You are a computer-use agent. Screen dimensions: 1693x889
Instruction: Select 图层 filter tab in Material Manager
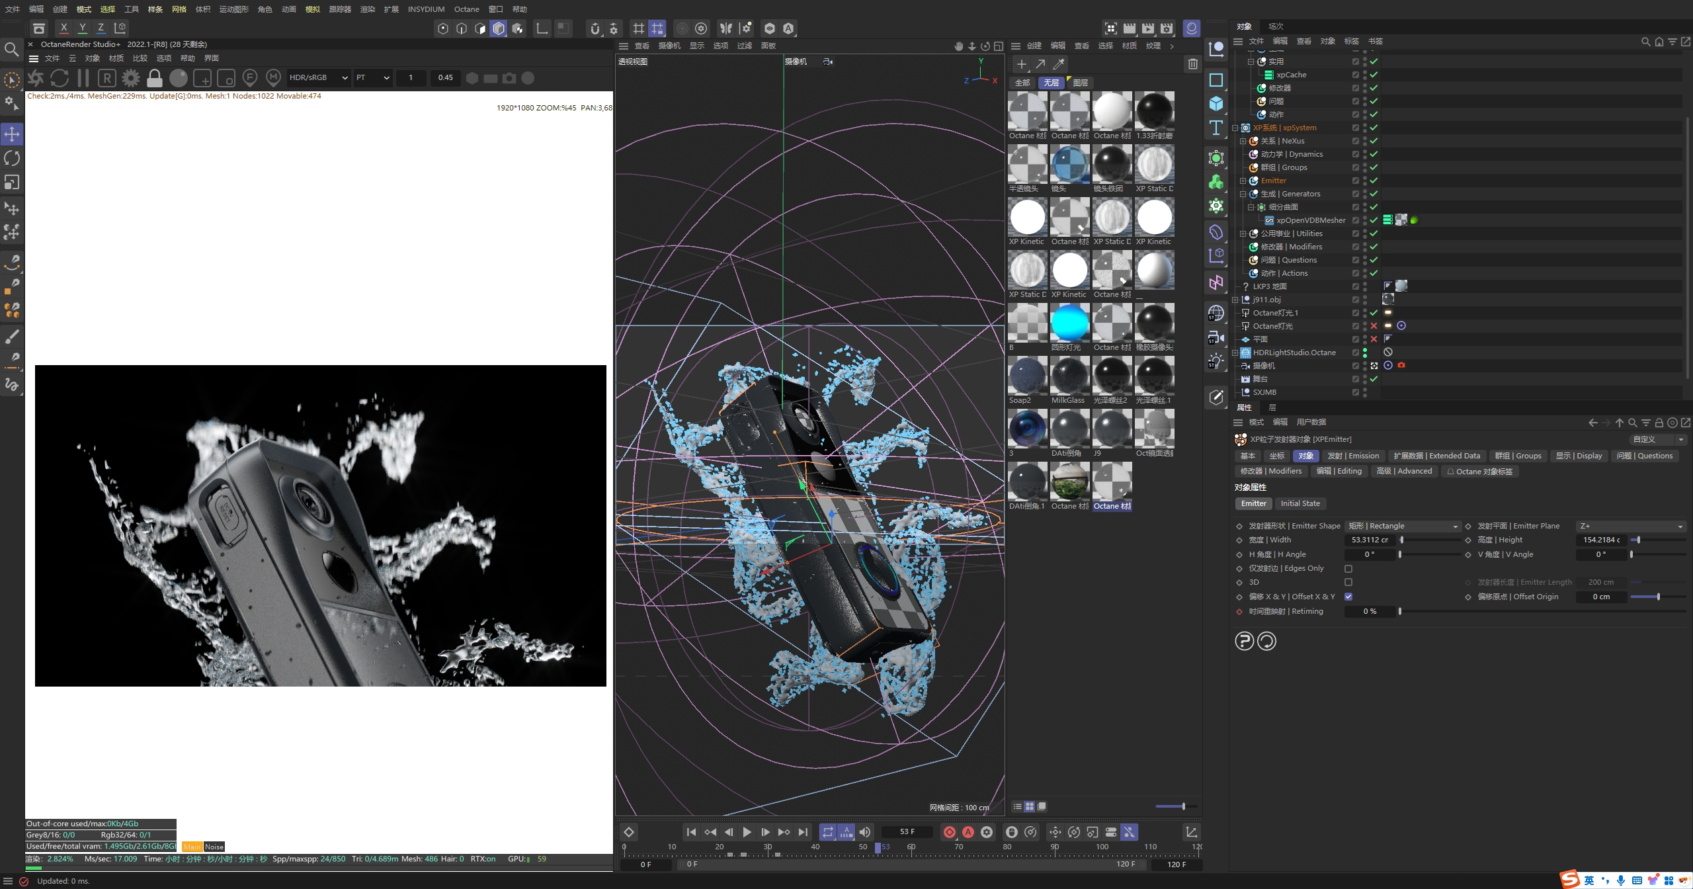pyautogui.click(x=1081, y=83)
